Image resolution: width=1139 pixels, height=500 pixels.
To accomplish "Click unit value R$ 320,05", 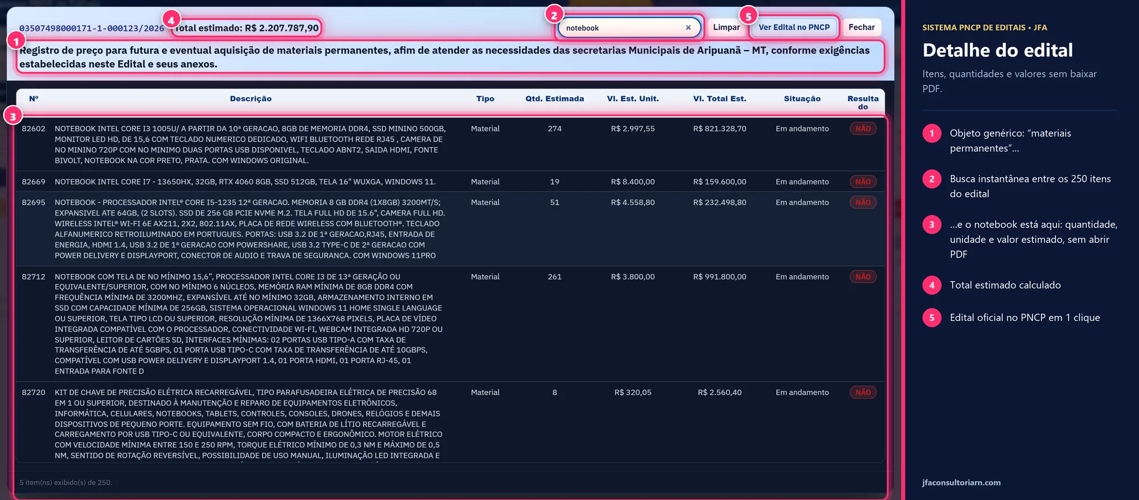I will [633, 392].
